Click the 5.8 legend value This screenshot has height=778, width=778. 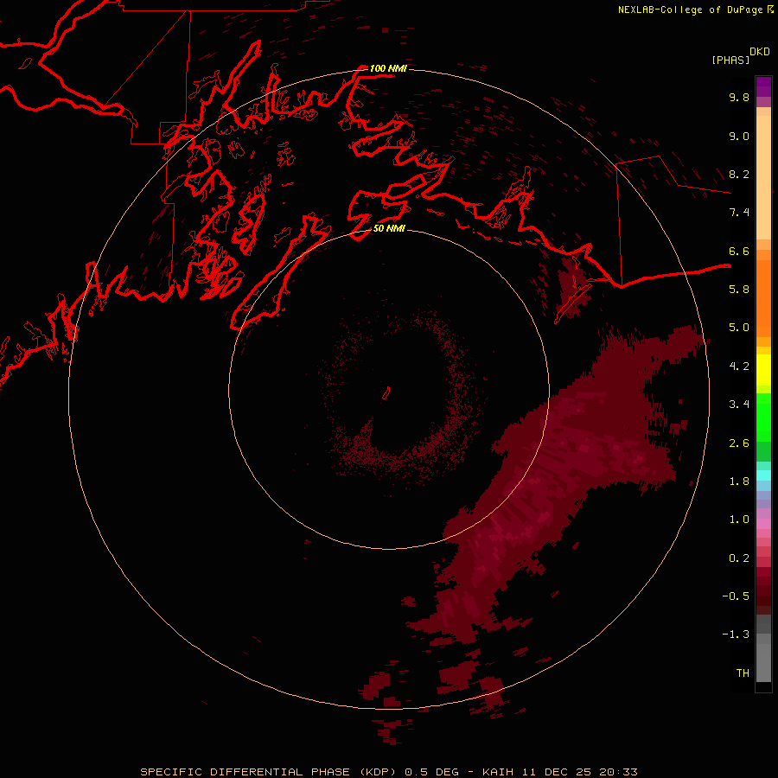739,290
